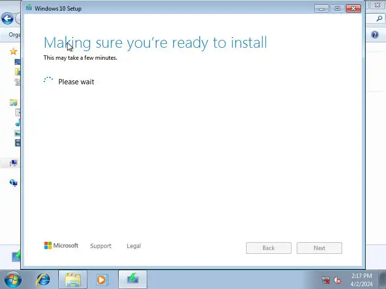Click the network status tray icon
The height and width of the screenshot is (289, 386).
(x=325, y=280)
